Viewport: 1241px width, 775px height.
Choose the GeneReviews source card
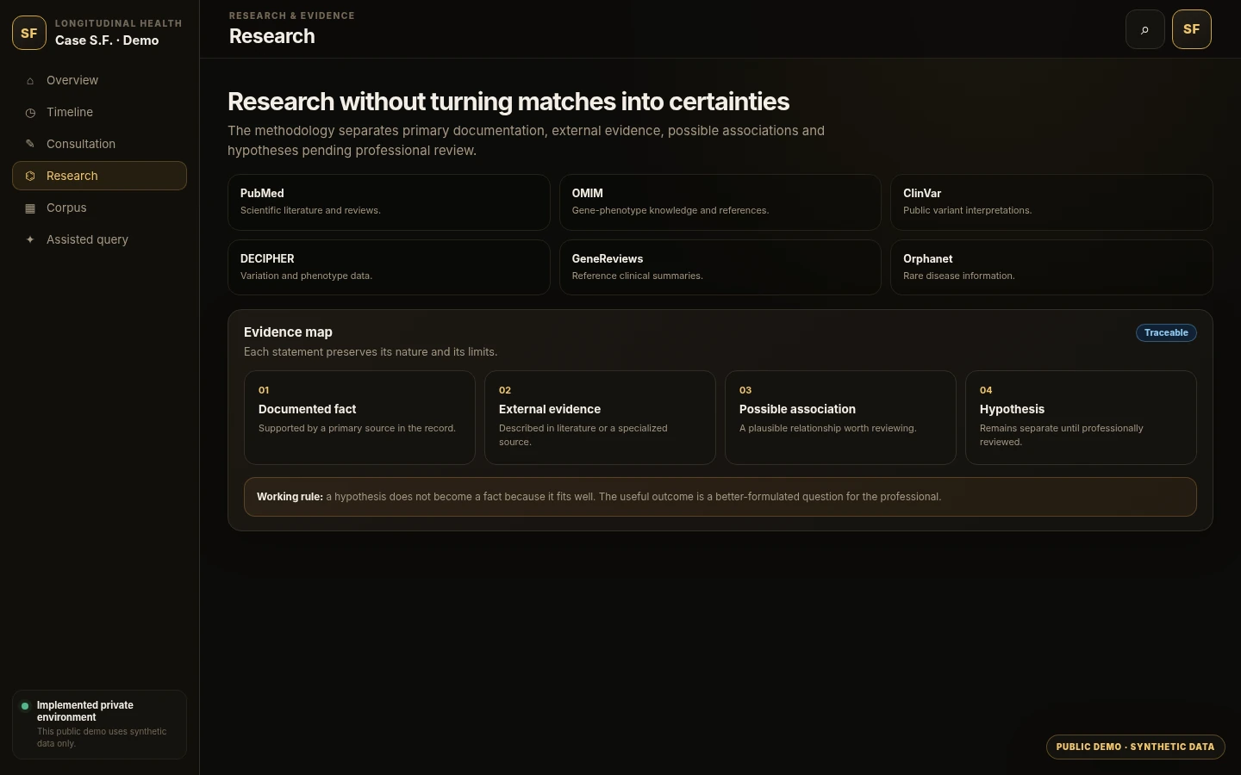[x=720, y=268]
